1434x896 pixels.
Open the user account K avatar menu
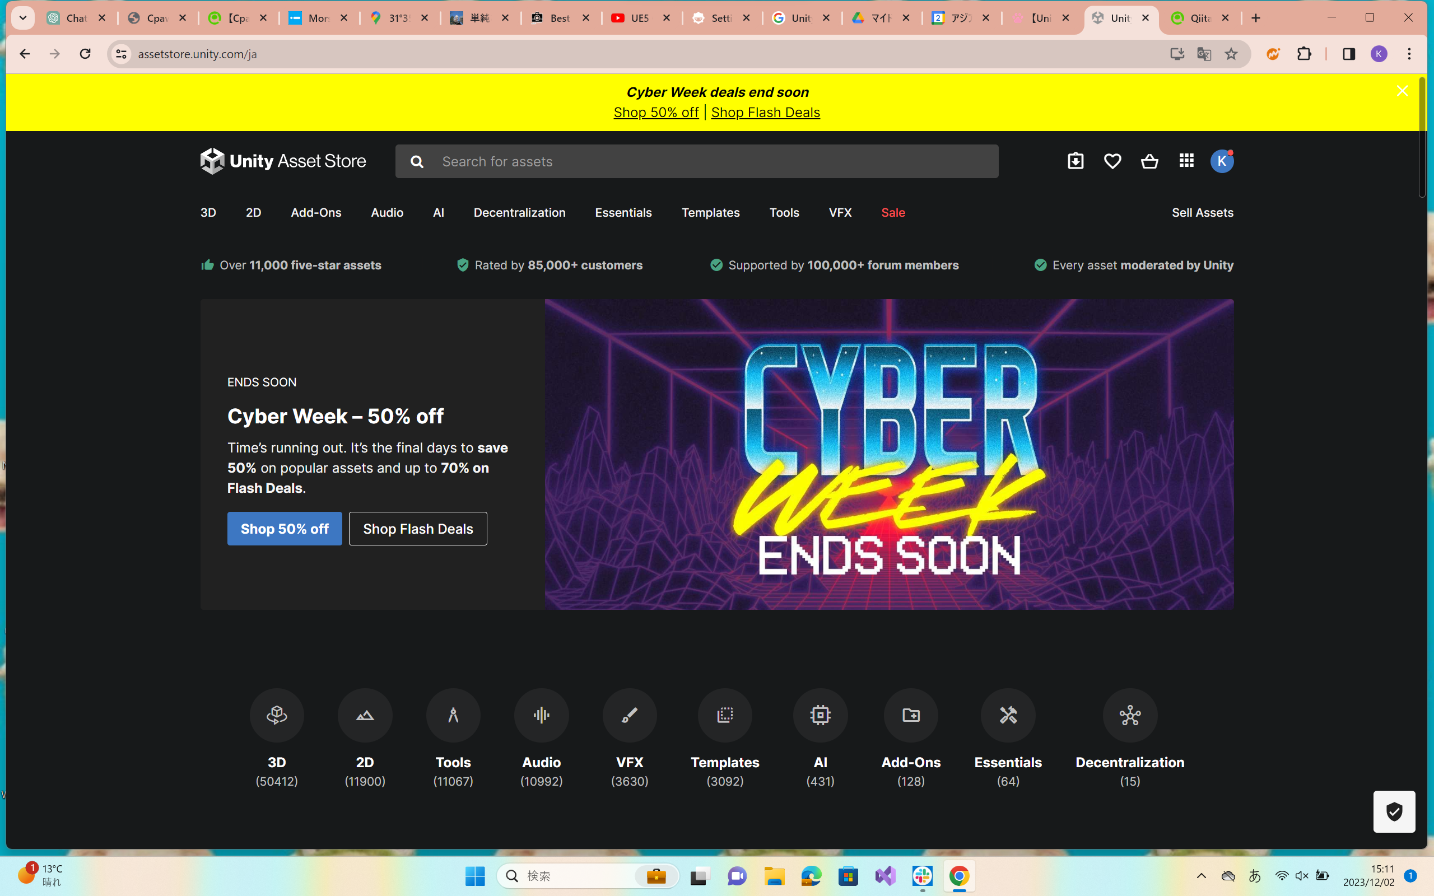point(1221,161)
